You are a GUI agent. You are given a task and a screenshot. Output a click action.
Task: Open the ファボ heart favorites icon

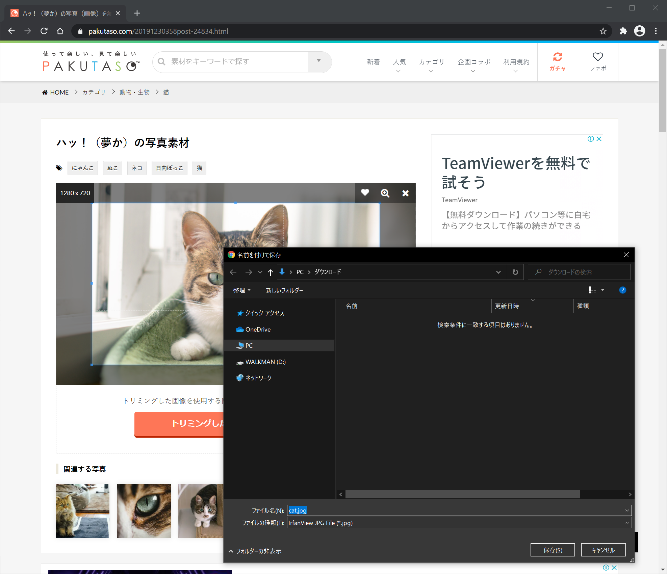(597, 57)
